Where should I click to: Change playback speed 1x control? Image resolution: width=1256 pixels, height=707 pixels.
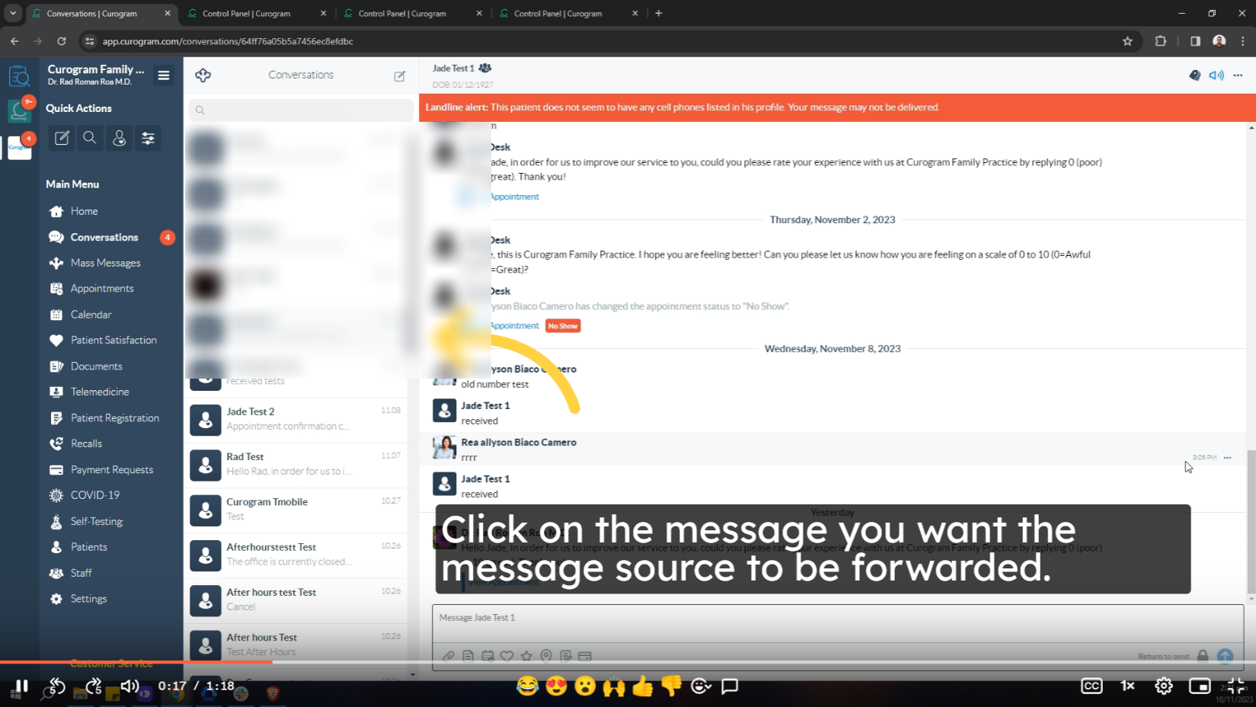(1127, 686)
